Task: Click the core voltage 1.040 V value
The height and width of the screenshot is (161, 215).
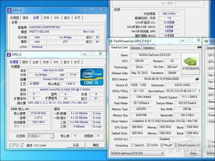Action: coord(70,84)
